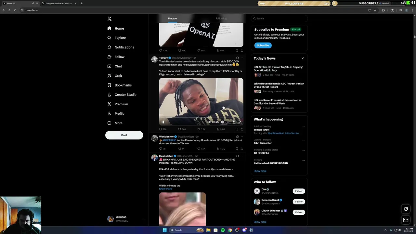Bookmark the War Monitor post
Image resolution: width=416 pixels, height=234 pixels.
(x=237, y=149)
